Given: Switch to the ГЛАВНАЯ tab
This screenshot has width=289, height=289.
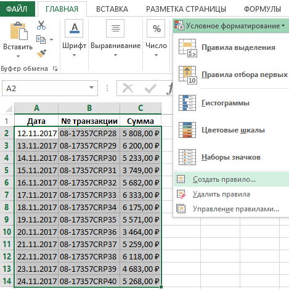Looking at the screenshot, I should click(x=62, y=9).
